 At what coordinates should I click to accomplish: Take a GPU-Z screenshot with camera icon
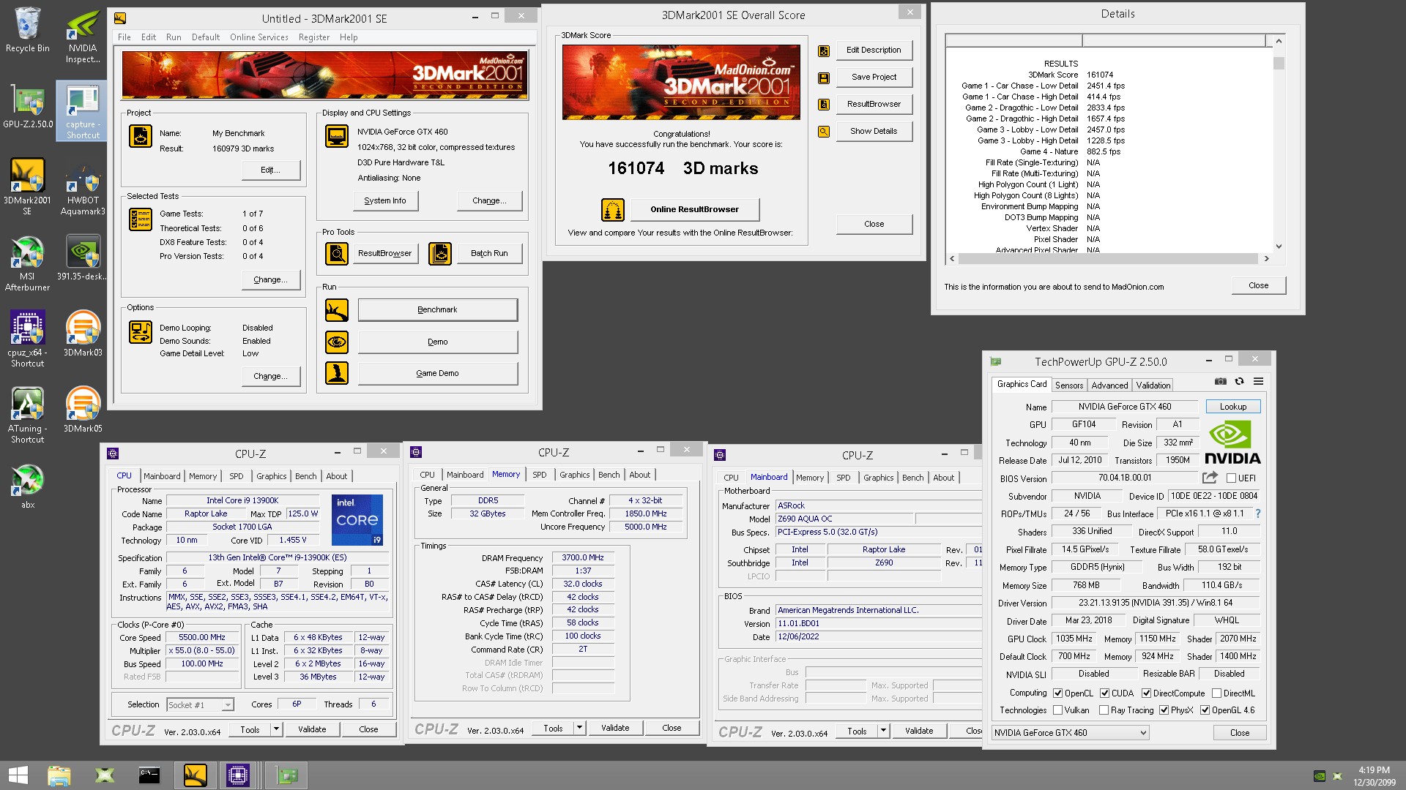(1221, 381)
